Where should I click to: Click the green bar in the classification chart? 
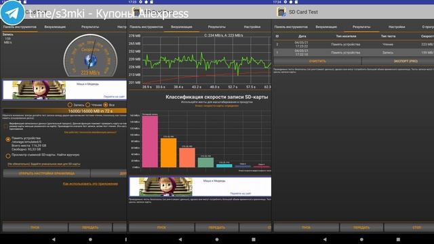click(x=205, y=163)
